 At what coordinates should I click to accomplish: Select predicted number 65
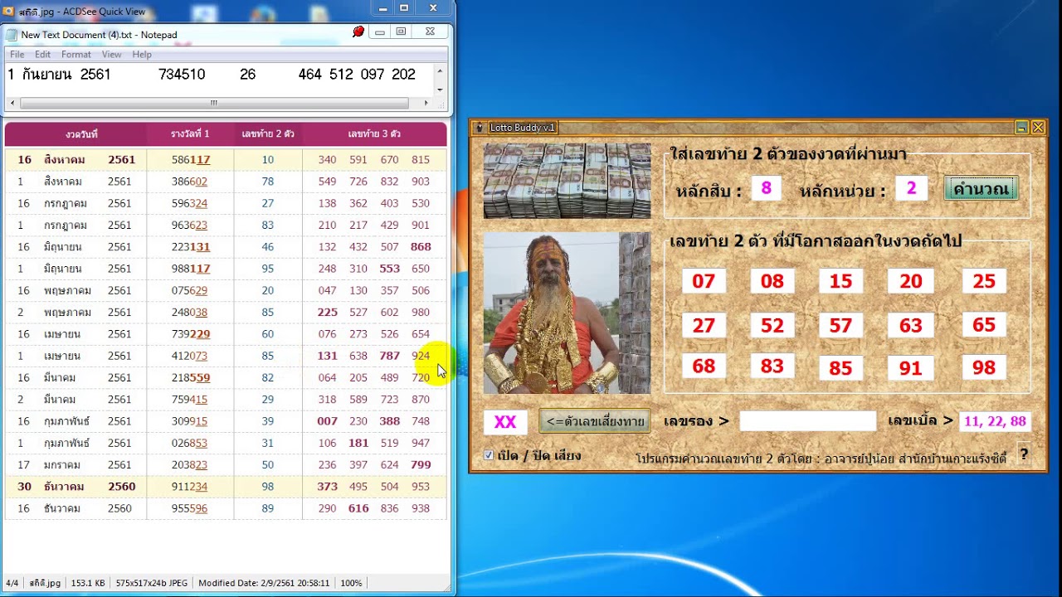[x=984, y=324]
